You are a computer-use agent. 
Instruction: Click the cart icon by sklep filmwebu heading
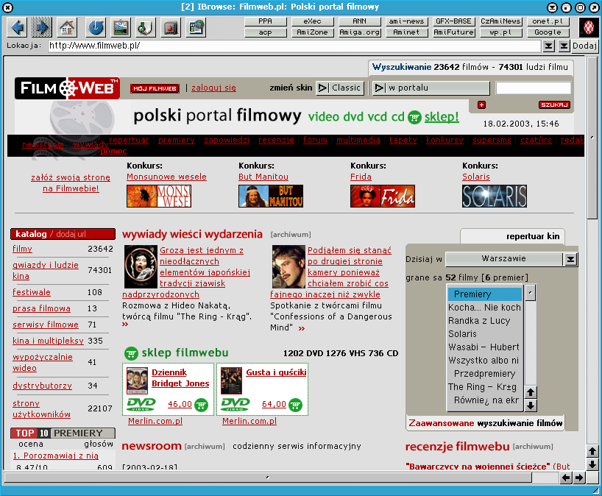131,353
